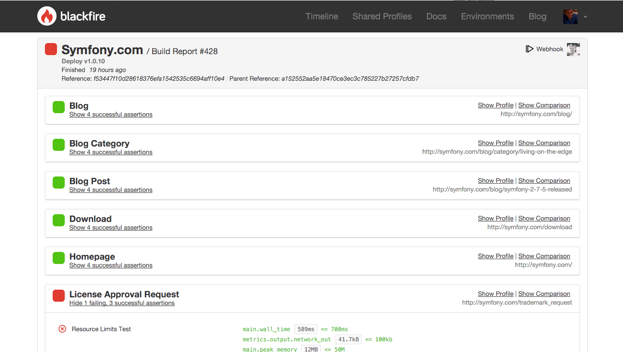Screen dimensions: 623x352
Task: Click the Deploy v1.0.10 label
Action: [x=83, y=61]
